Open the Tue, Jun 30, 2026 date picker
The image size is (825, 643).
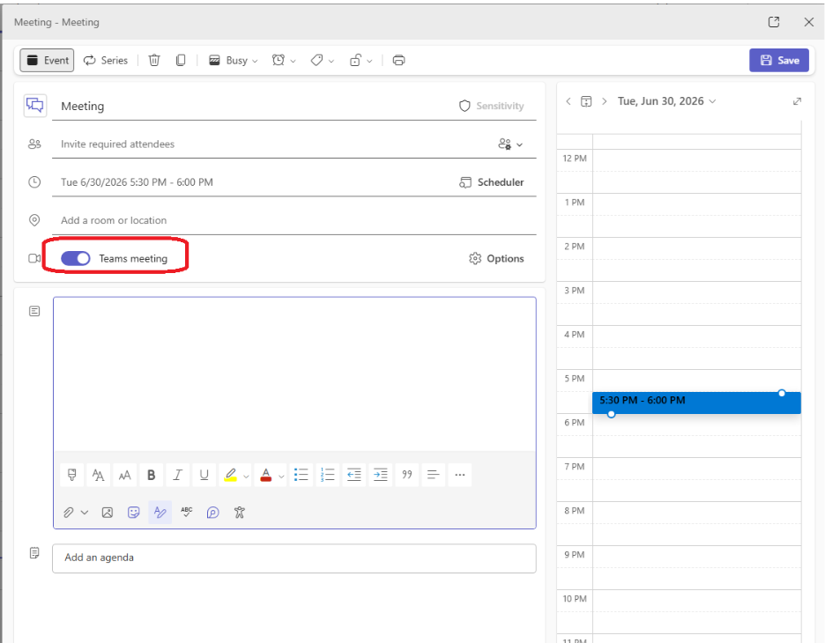(666, 101)
